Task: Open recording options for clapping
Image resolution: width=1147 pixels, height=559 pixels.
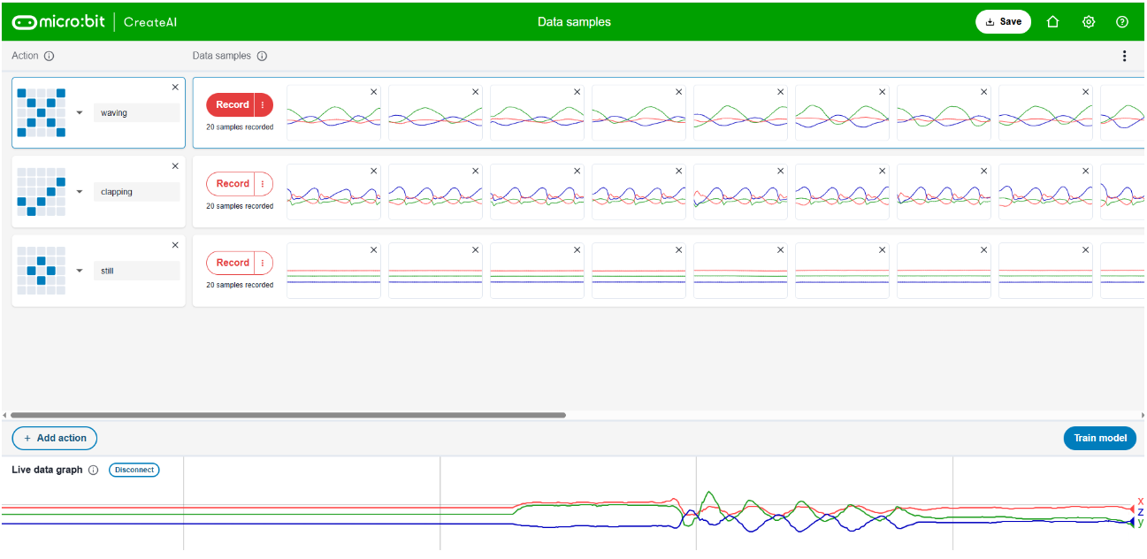Action: point(263,184)
